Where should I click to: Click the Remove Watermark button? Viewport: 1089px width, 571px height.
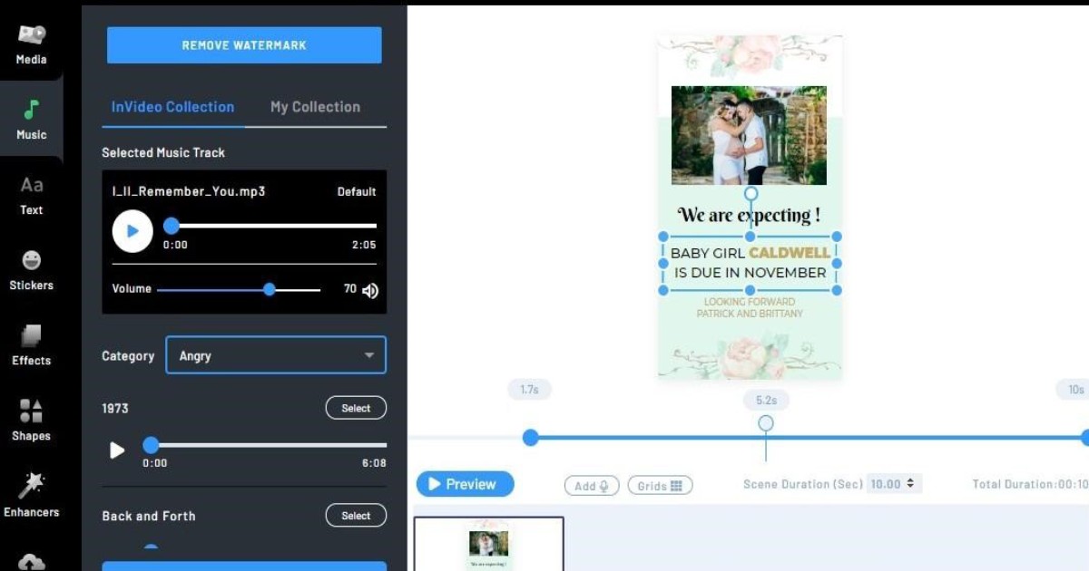(x=244, y=45)
